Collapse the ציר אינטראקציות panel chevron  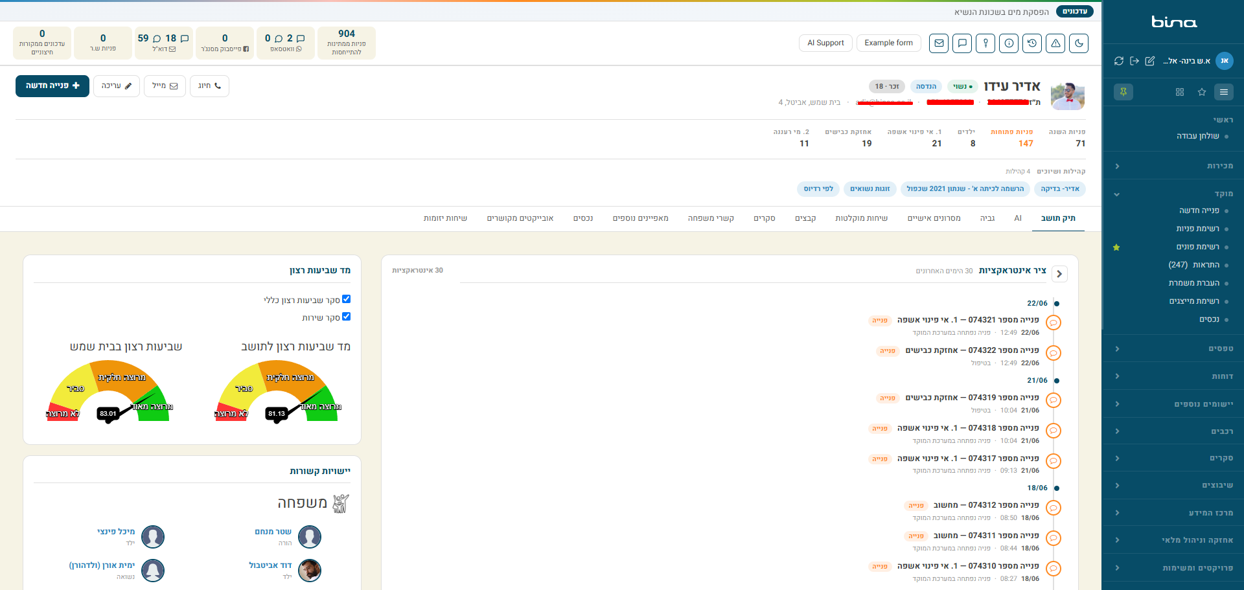point(1059,274)
